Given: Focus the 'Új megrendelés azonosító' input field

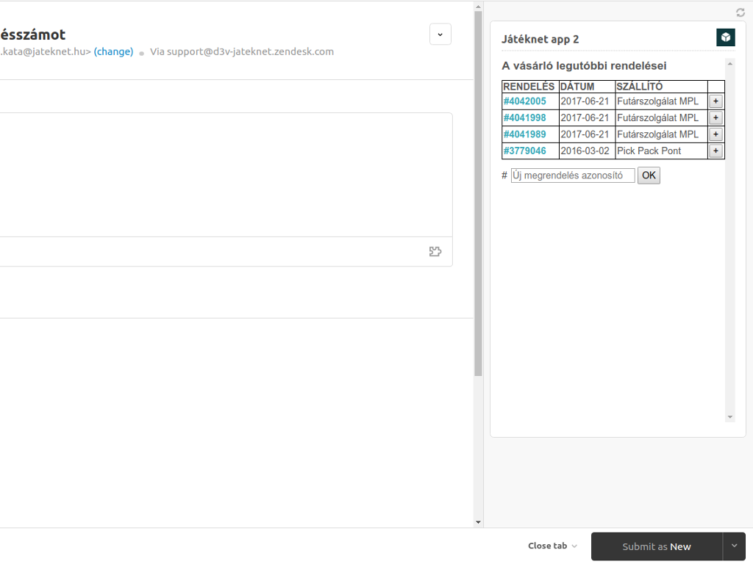Looking at the screenshot, I should pyautogui.click(x=572, y=176).
